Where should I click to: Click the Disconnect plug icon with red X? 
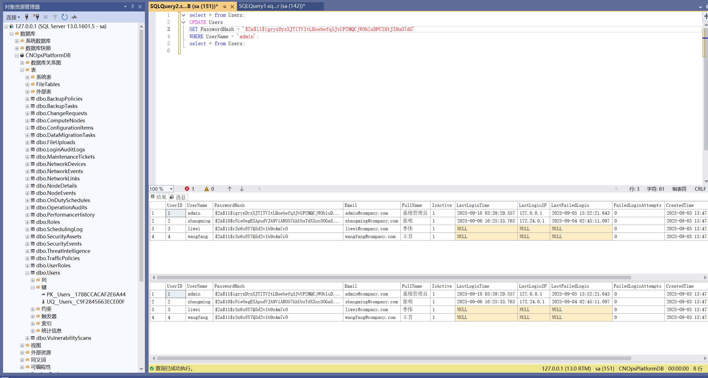(36, 17)
